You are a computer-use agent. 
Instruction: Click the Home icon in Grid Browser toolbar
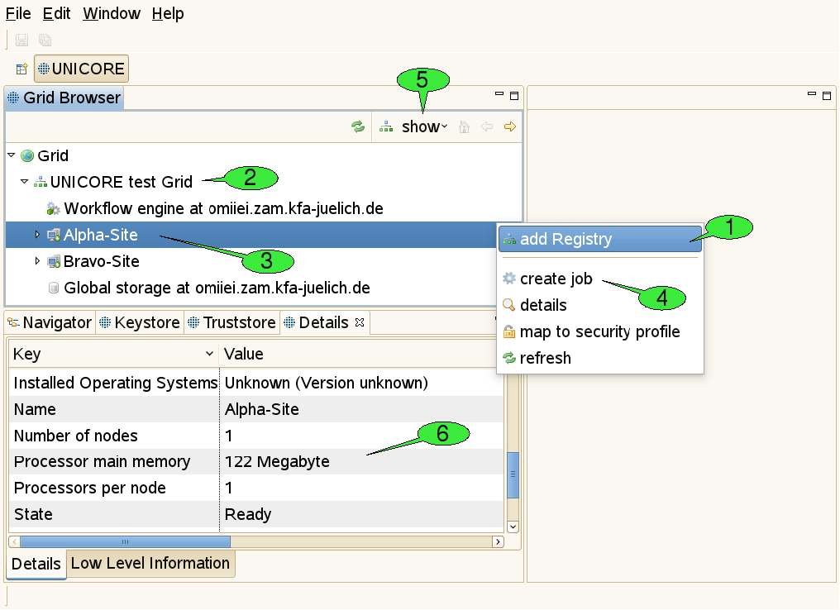click(465, 127)
